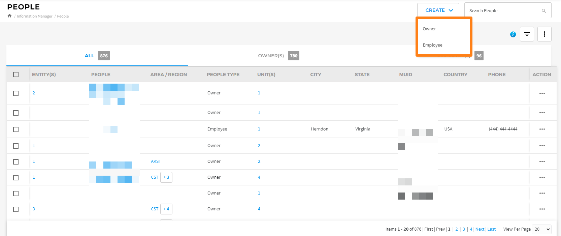Screen dimensions: 561x236
Task: Check the box on the entity 2 row
Action: (x=16, y=93)
